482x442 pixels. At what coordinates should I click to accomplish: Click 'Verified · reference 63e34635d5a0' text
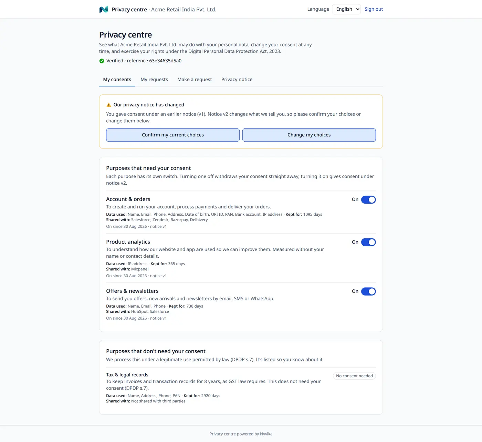(x=144, y=61)
